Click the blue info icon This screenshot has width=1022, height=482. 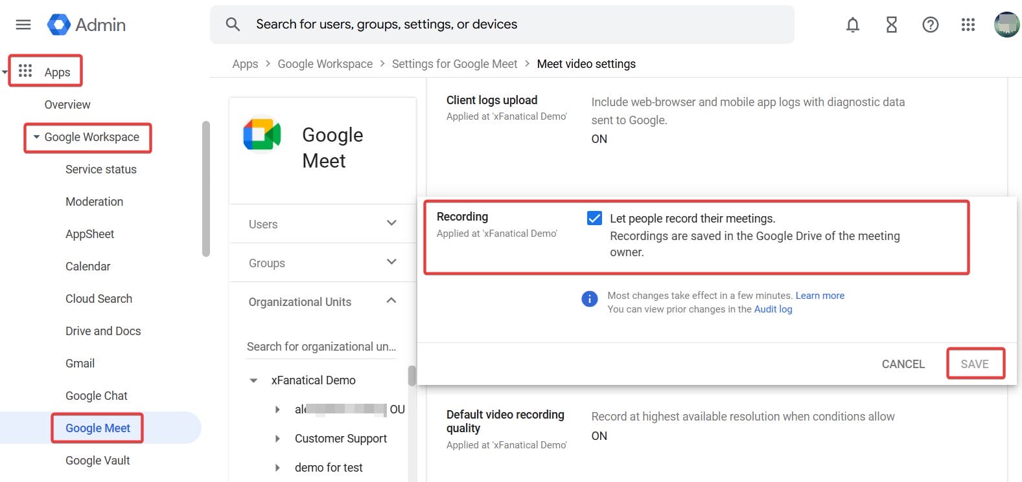(590, 299)
